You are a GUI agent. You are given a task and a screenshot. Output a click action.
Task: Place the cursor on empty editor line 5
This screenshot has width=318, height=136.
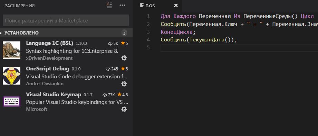click(239, 48)
